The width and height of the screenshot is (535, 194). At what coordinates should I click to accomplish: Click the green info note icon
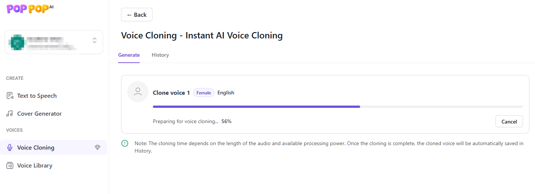[125, 143]
